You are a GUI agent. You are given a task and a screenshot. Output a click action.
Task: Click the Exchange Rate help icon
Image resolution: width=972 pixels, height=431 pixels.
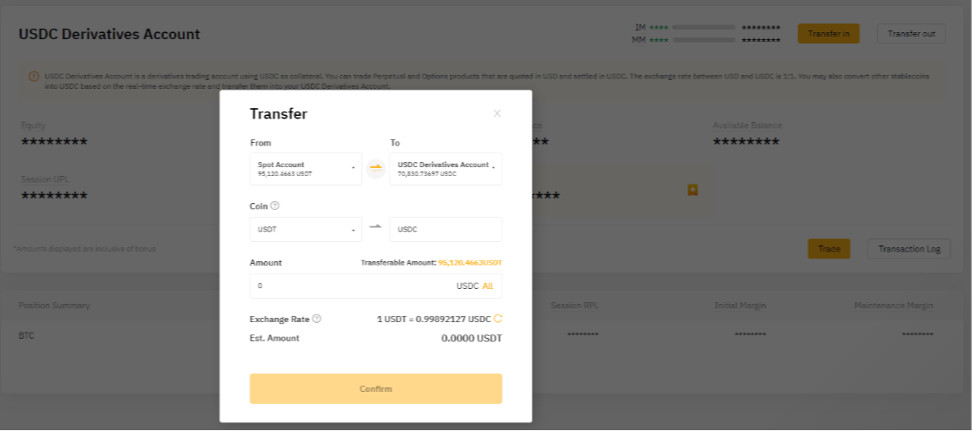pyautogui.click(x=316, y=319)
